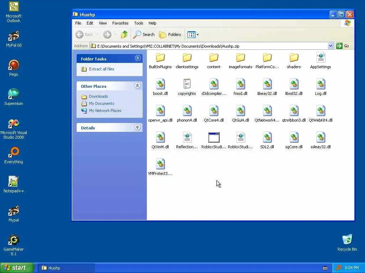365x273 pixels.
Task: Select the Notepad++ desktop shortcut
Action: coord(14,184)
